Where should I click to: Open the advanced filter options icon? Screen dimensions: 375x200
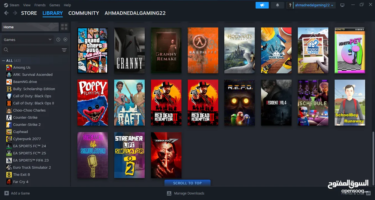(x=64, y=50)
